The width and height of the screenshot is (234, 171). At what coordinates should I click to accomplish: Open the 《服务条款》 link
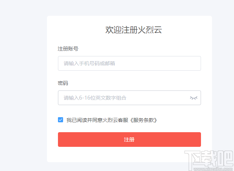pyautogui.click(x=144, y=120)
